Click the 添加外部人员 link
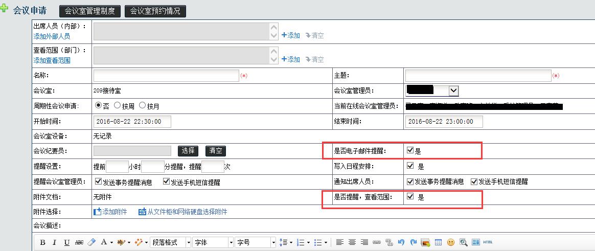Viewport: 595px width, 251px height. pyautogui.click(x=52, y=36)
